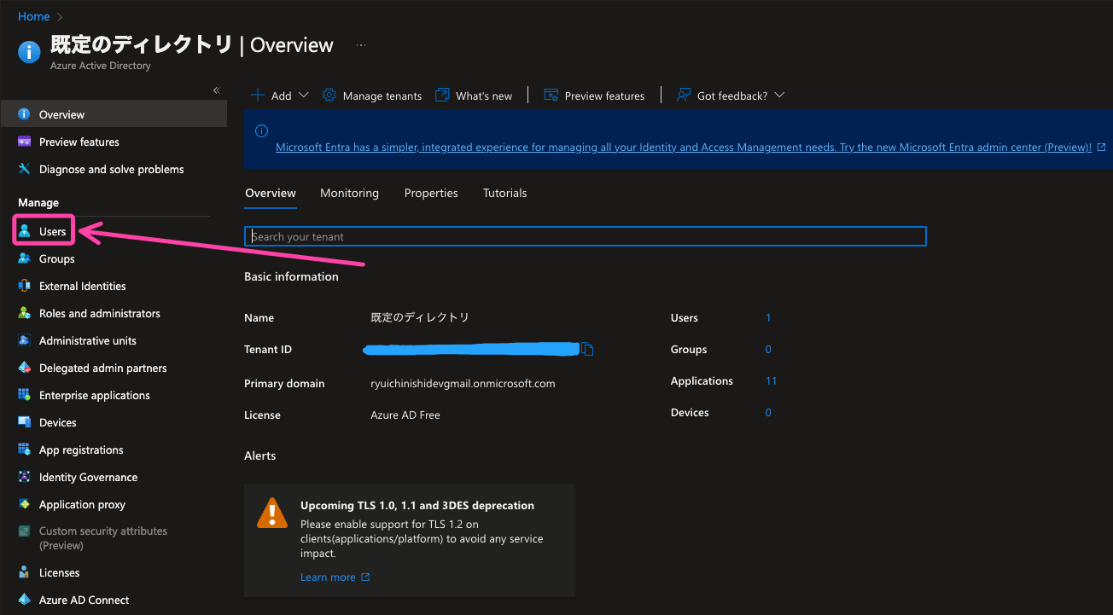The height and width of the screenshot is (615, 1113).
Task: Click the Got feedback person icon
Action: pos(683,95)
